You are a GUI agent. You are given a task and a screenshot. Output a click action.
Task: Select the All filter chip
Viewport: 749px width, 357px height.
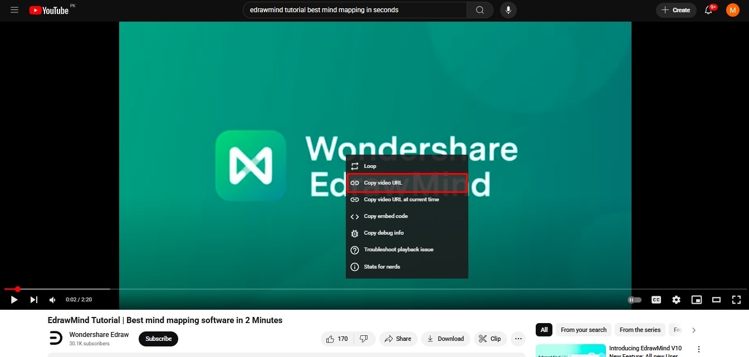point(544,330)
